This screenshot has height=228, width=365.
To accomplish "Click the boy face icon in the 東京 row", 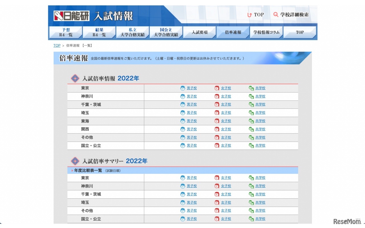I will coord(182,88).
